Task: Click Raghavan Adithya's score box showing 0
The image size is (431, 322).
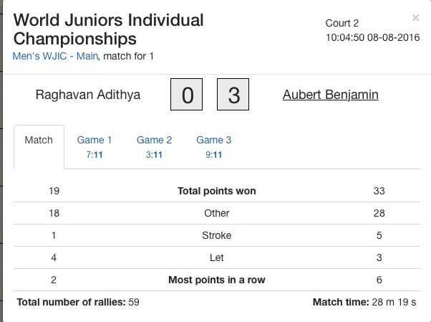Action: pyautogui.click(x=188, y=95)
